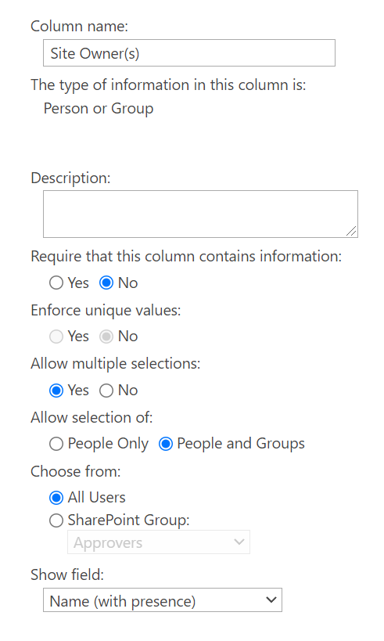Select No for requiring column information
The image size is (384, 641).
click(106, 283)
